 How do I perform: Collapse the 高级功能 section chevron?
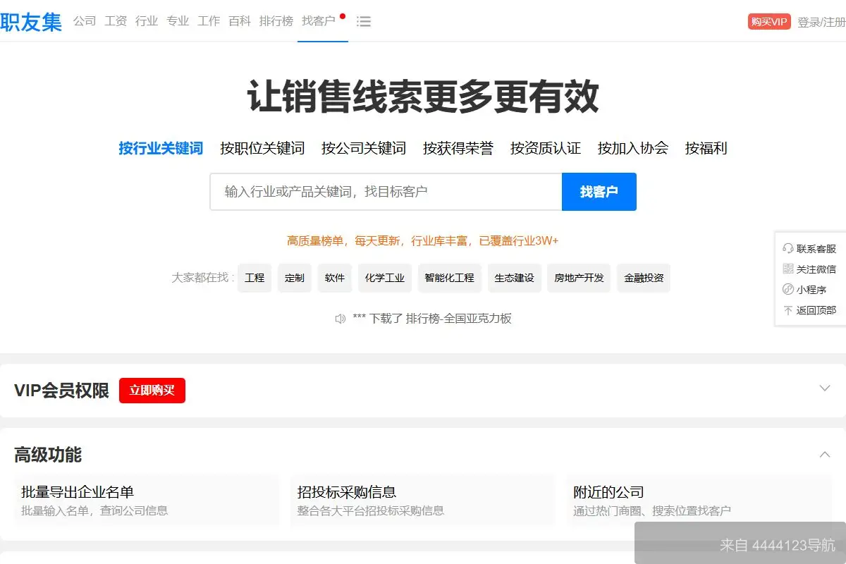pyautogui.click(x=825, y=455)
